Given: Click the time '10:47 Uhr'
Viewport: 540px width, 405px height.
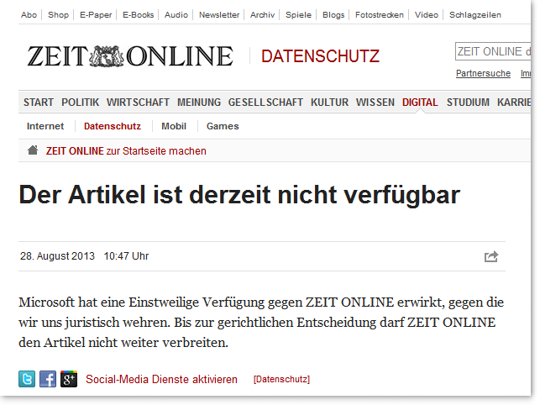Looking at the screenshot, I should coord(126,256).
